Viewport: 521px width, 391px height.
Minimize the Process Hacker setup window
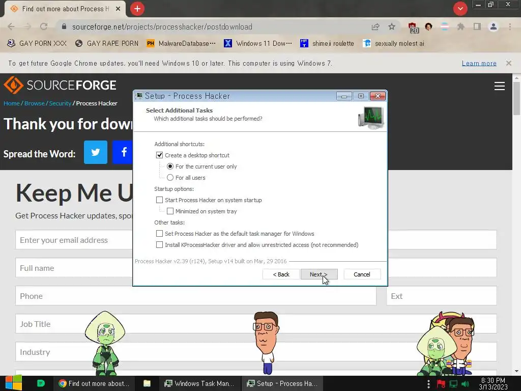344,96
